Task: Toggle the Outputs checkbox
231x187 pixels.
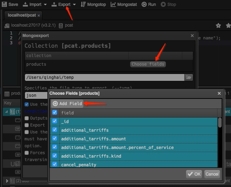Action: 27,118
